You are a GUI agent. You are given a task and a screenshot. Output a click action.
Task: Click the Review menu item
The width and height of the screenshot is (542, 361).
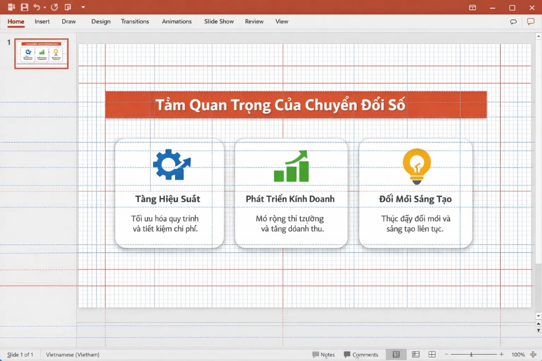click(x=254, y=21)
